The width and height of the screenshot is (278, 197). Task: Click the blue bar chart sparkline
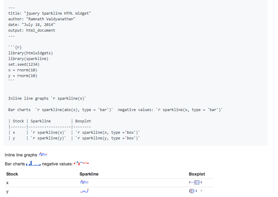click(33, 163)
